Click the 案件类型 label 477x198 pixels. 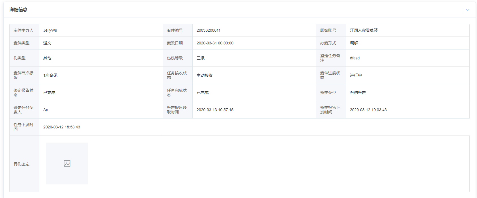[22, 43]
